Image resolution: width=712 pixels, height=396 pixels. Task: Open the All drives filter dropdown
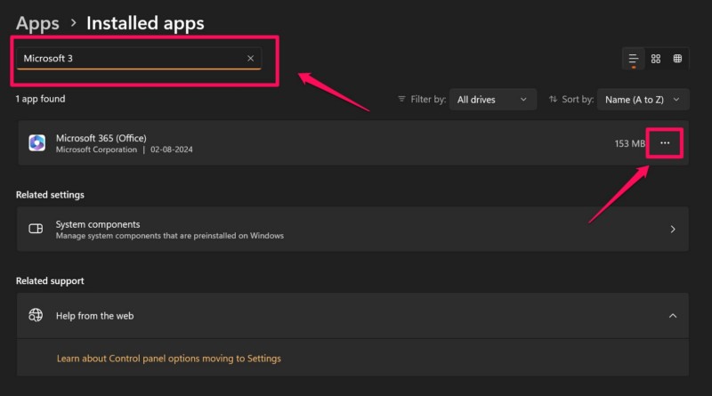[492, 100]
